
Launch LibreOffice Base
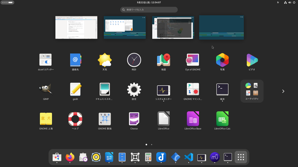(x=193, y=119)
